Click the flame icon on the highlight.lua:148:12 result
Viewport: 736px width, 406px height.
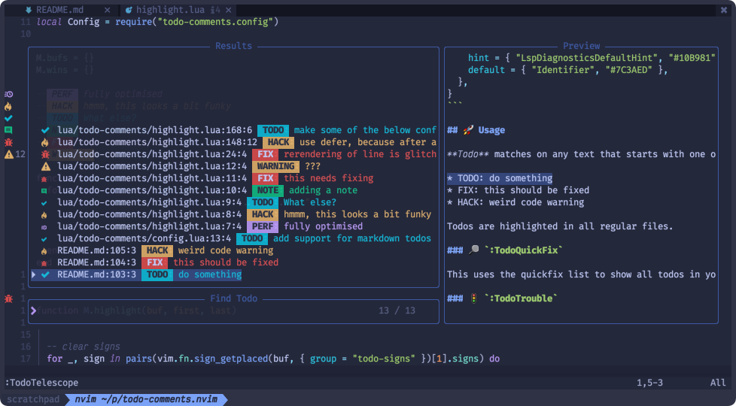(x=45, y=143)
